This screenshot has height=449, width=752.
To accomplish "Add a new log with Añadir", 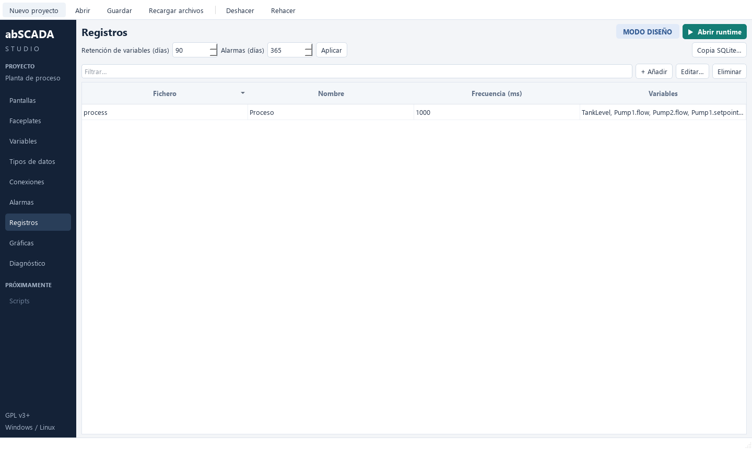I will click(x=654, y=72).
